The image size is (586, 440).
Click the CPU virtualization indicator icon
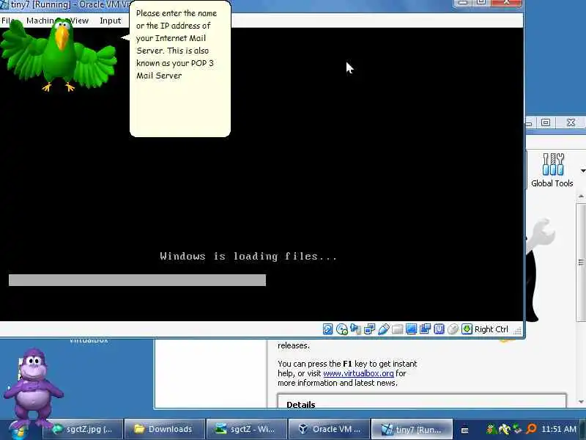click(439, 329)
